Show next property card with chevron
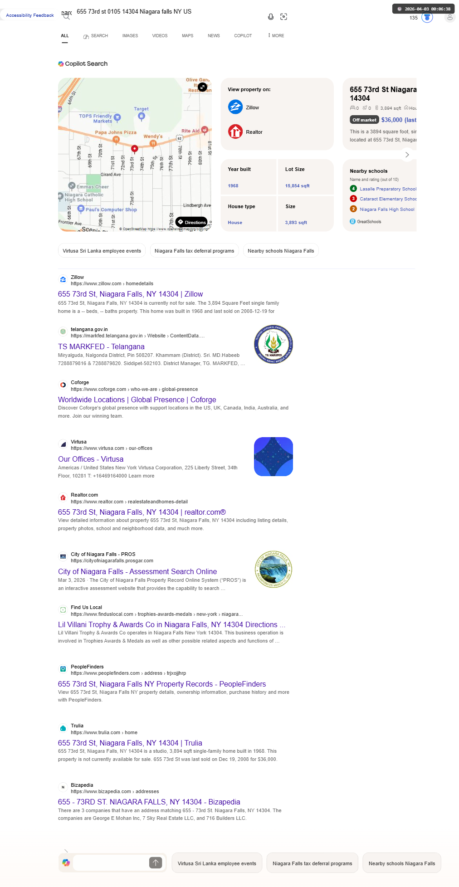This screenshot has height=887, width=459. pyautogui.click(x=407, y=155)
